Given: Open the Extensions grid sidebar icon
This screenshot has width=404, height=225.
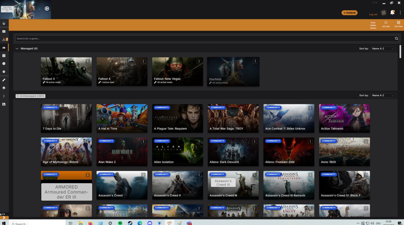Looking at the screenshot, I should coord(4,56).
